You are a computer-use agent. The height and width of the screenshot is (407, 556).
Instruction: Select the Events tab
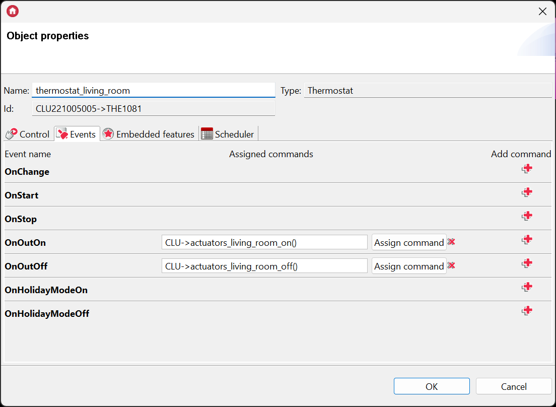[x=77, y=134]
